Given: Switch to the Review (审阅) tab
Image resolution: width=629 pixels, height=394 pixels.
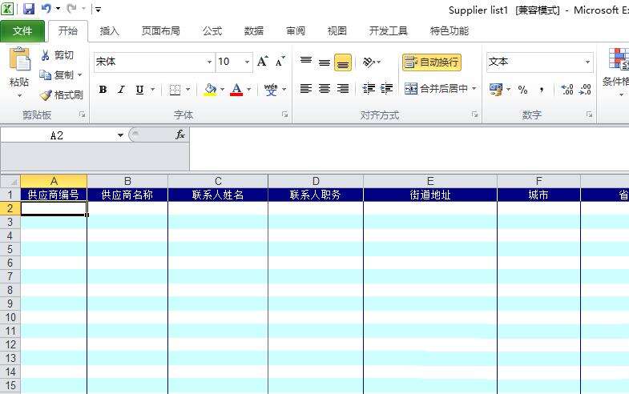Looking at the screenshot, I should [x=296, y=31].
